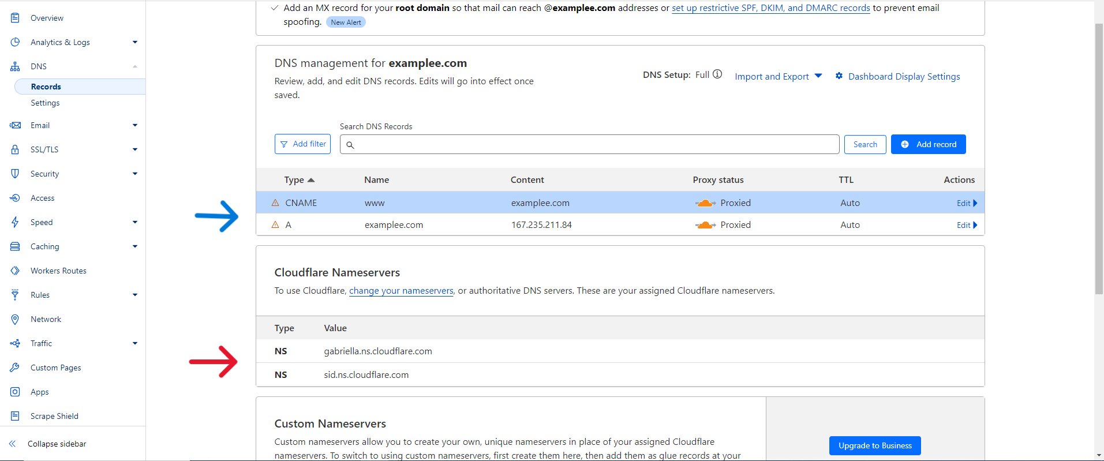The height and width of the screenshot is (461, 1104).
Task: Select the sid.ns.cloudflare.com nameserver value
Action: click(366, 374)
